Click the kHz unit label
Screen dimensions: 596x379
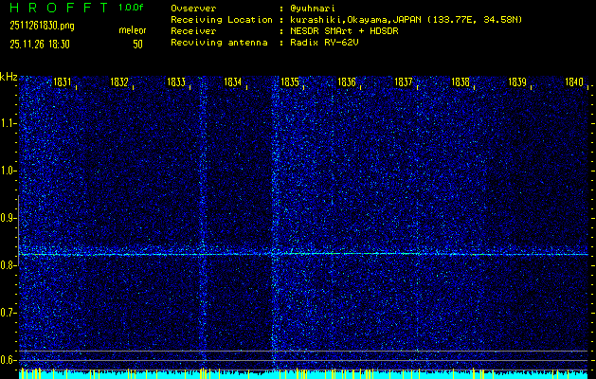pos(9,77)
